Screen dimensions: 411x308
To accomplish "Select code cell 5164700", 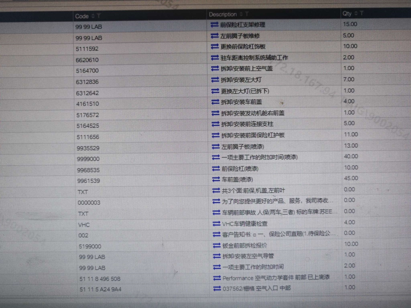I will pyautogui.click(x=87, y=71).
